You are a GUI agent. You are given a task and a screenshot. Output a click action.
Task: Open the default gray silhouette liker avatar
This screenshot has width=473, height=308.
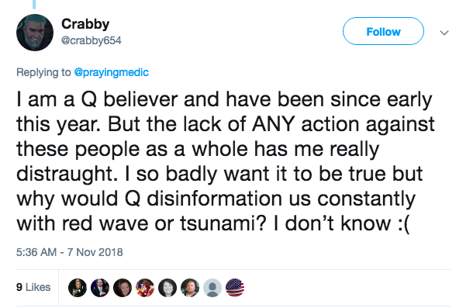(x=212, y=288)
